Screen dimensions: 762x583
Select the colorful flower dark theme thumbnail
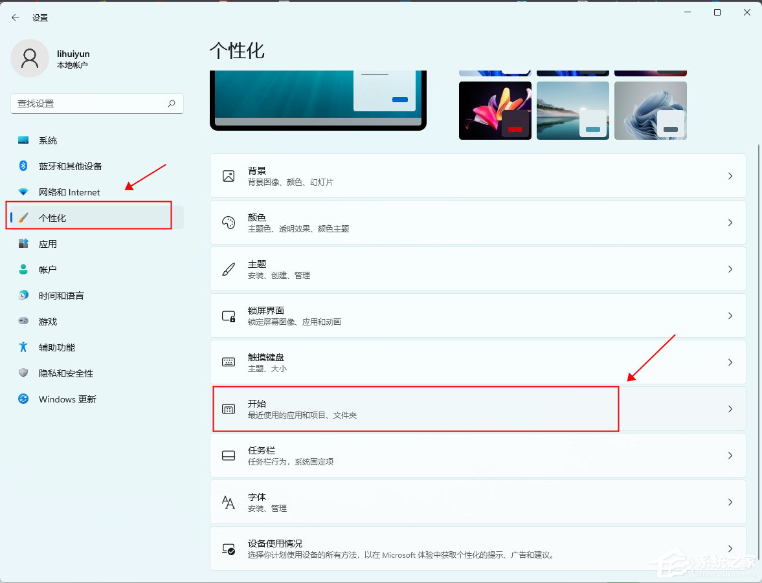(495, 110)
